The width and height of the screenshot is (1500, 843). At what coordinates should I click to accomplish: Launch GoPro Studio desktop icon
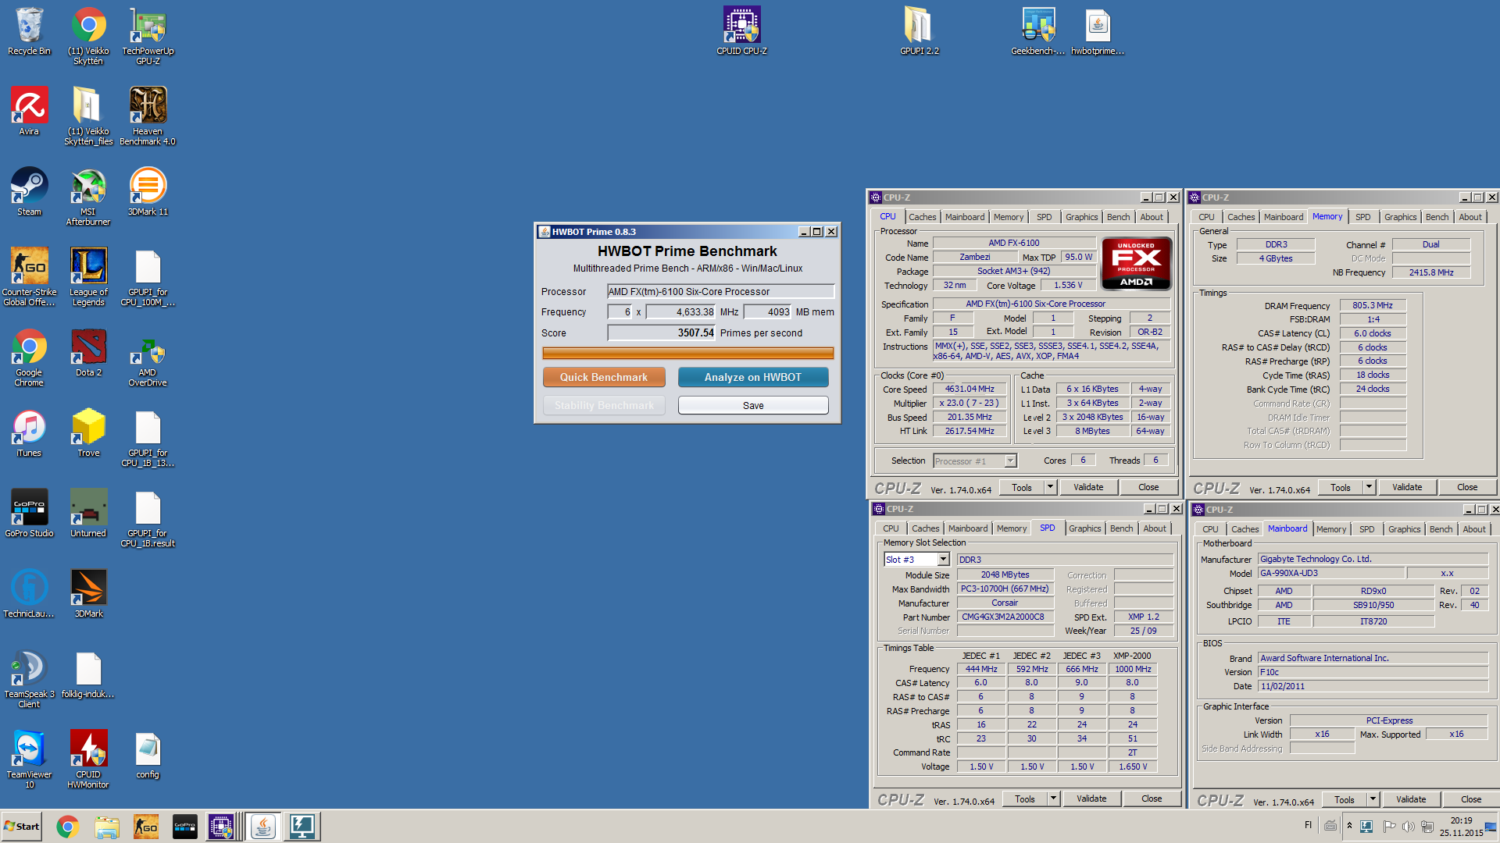[x=29, y=514]
